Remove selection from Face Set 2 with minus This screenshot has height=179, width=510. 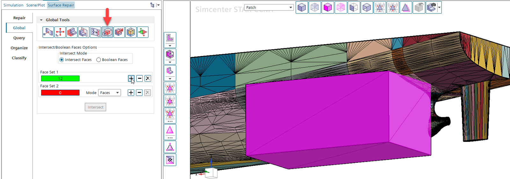(x=139, y=93)
